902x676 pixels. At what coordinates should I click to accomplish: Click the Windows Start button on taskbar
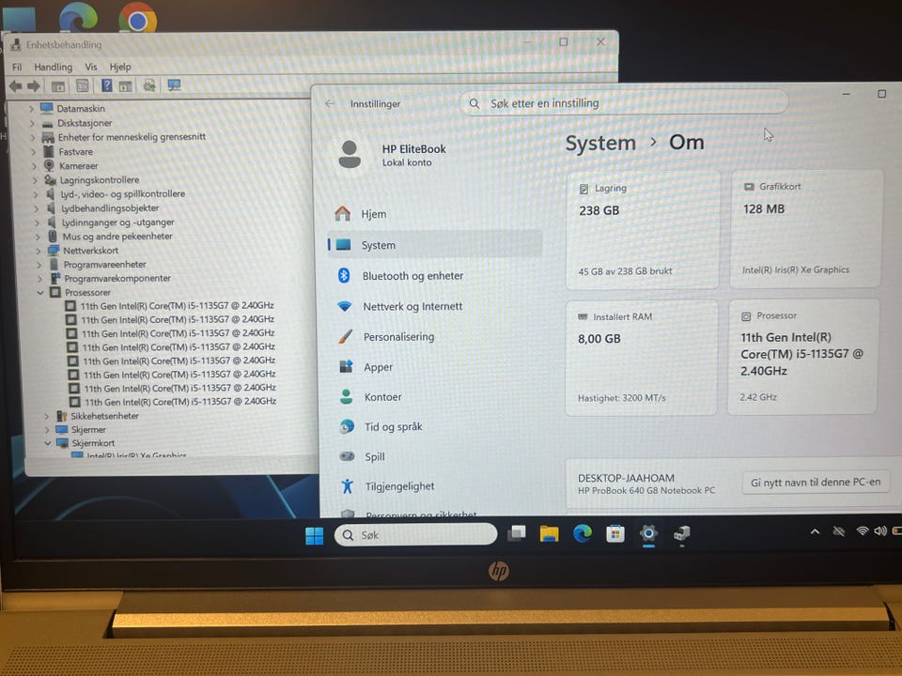[x=314, y=535]
